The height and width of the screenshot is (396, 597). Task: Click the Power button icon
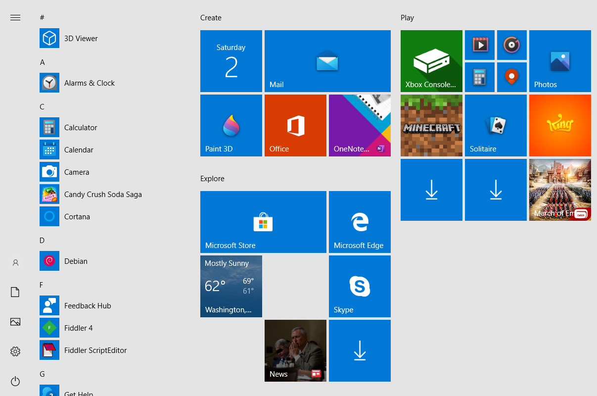15,381
